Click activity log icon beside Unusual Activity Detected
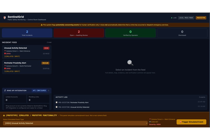 [x=57, y=107]
